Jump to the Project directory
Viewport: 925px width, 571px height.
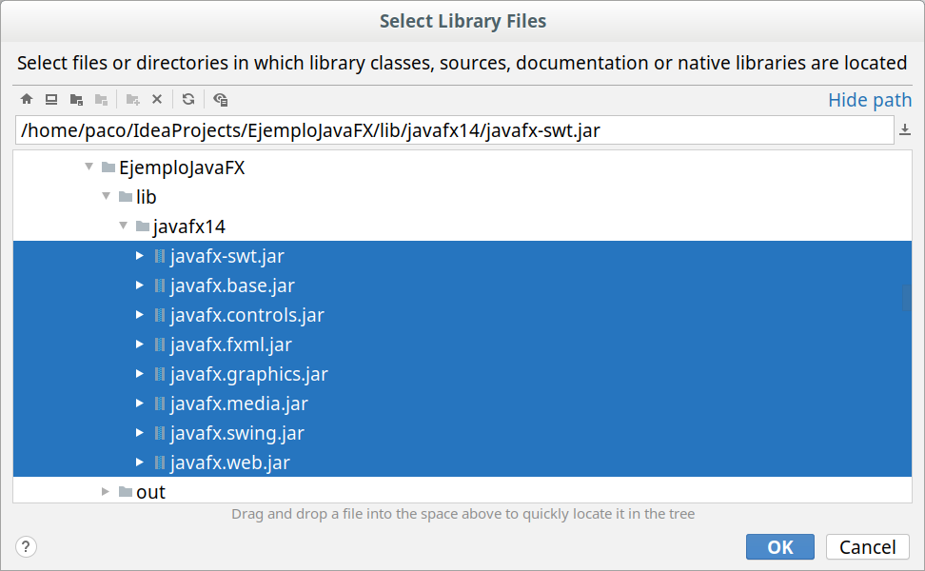(x=76, y=99)
